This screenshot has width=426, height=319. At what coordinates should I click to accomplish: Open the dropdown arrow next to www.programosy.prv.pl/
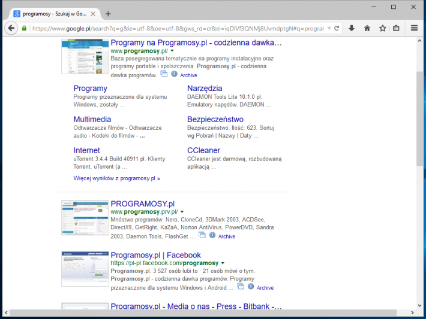182,212
